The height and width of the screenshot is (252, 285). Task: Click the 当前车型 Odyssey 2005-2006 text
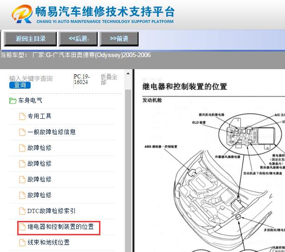pyautogui.click(x=76, y=55)
